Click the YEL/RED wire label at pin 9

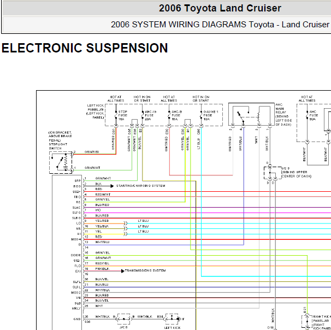pos(102,221)
